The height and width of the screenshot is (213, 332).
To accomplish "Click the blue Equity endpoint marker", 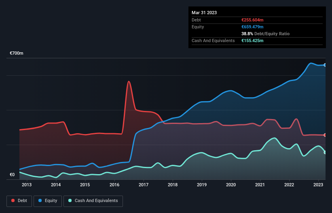I will click(325, 65).
